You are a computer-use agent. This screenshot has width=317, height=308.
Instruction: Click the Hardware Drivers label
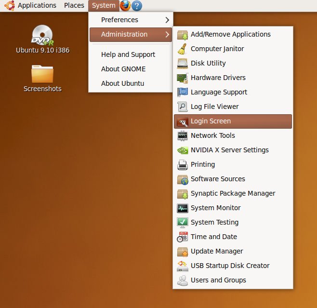218,78
